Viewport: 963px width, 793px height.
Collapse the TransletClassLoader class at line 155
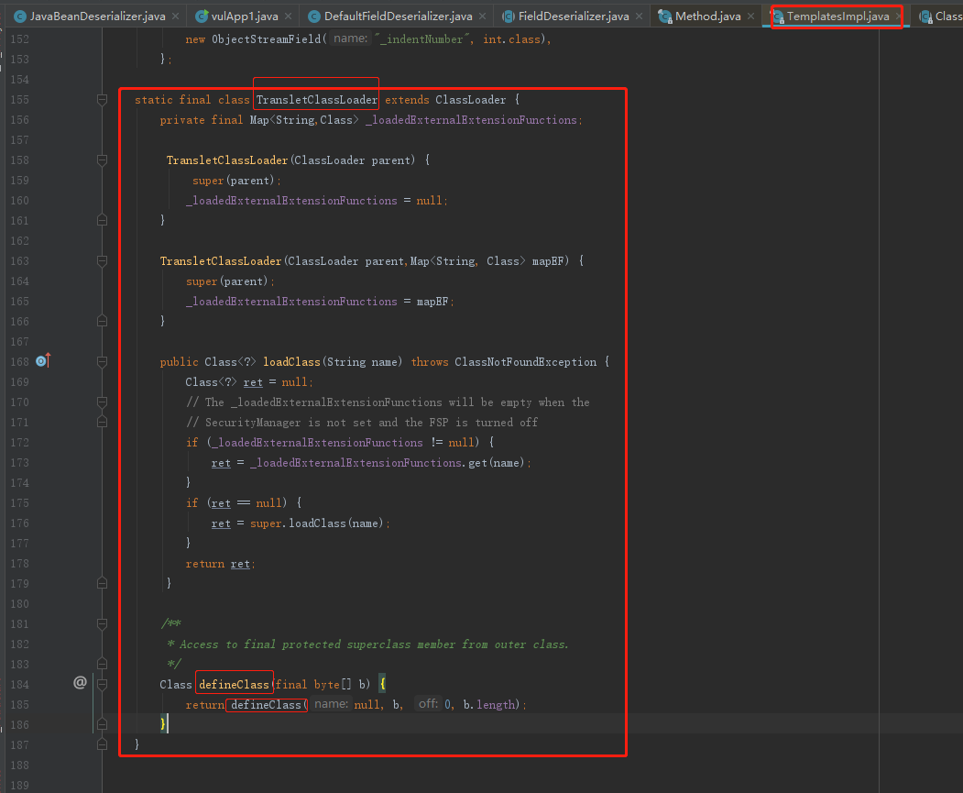(103, 100)
